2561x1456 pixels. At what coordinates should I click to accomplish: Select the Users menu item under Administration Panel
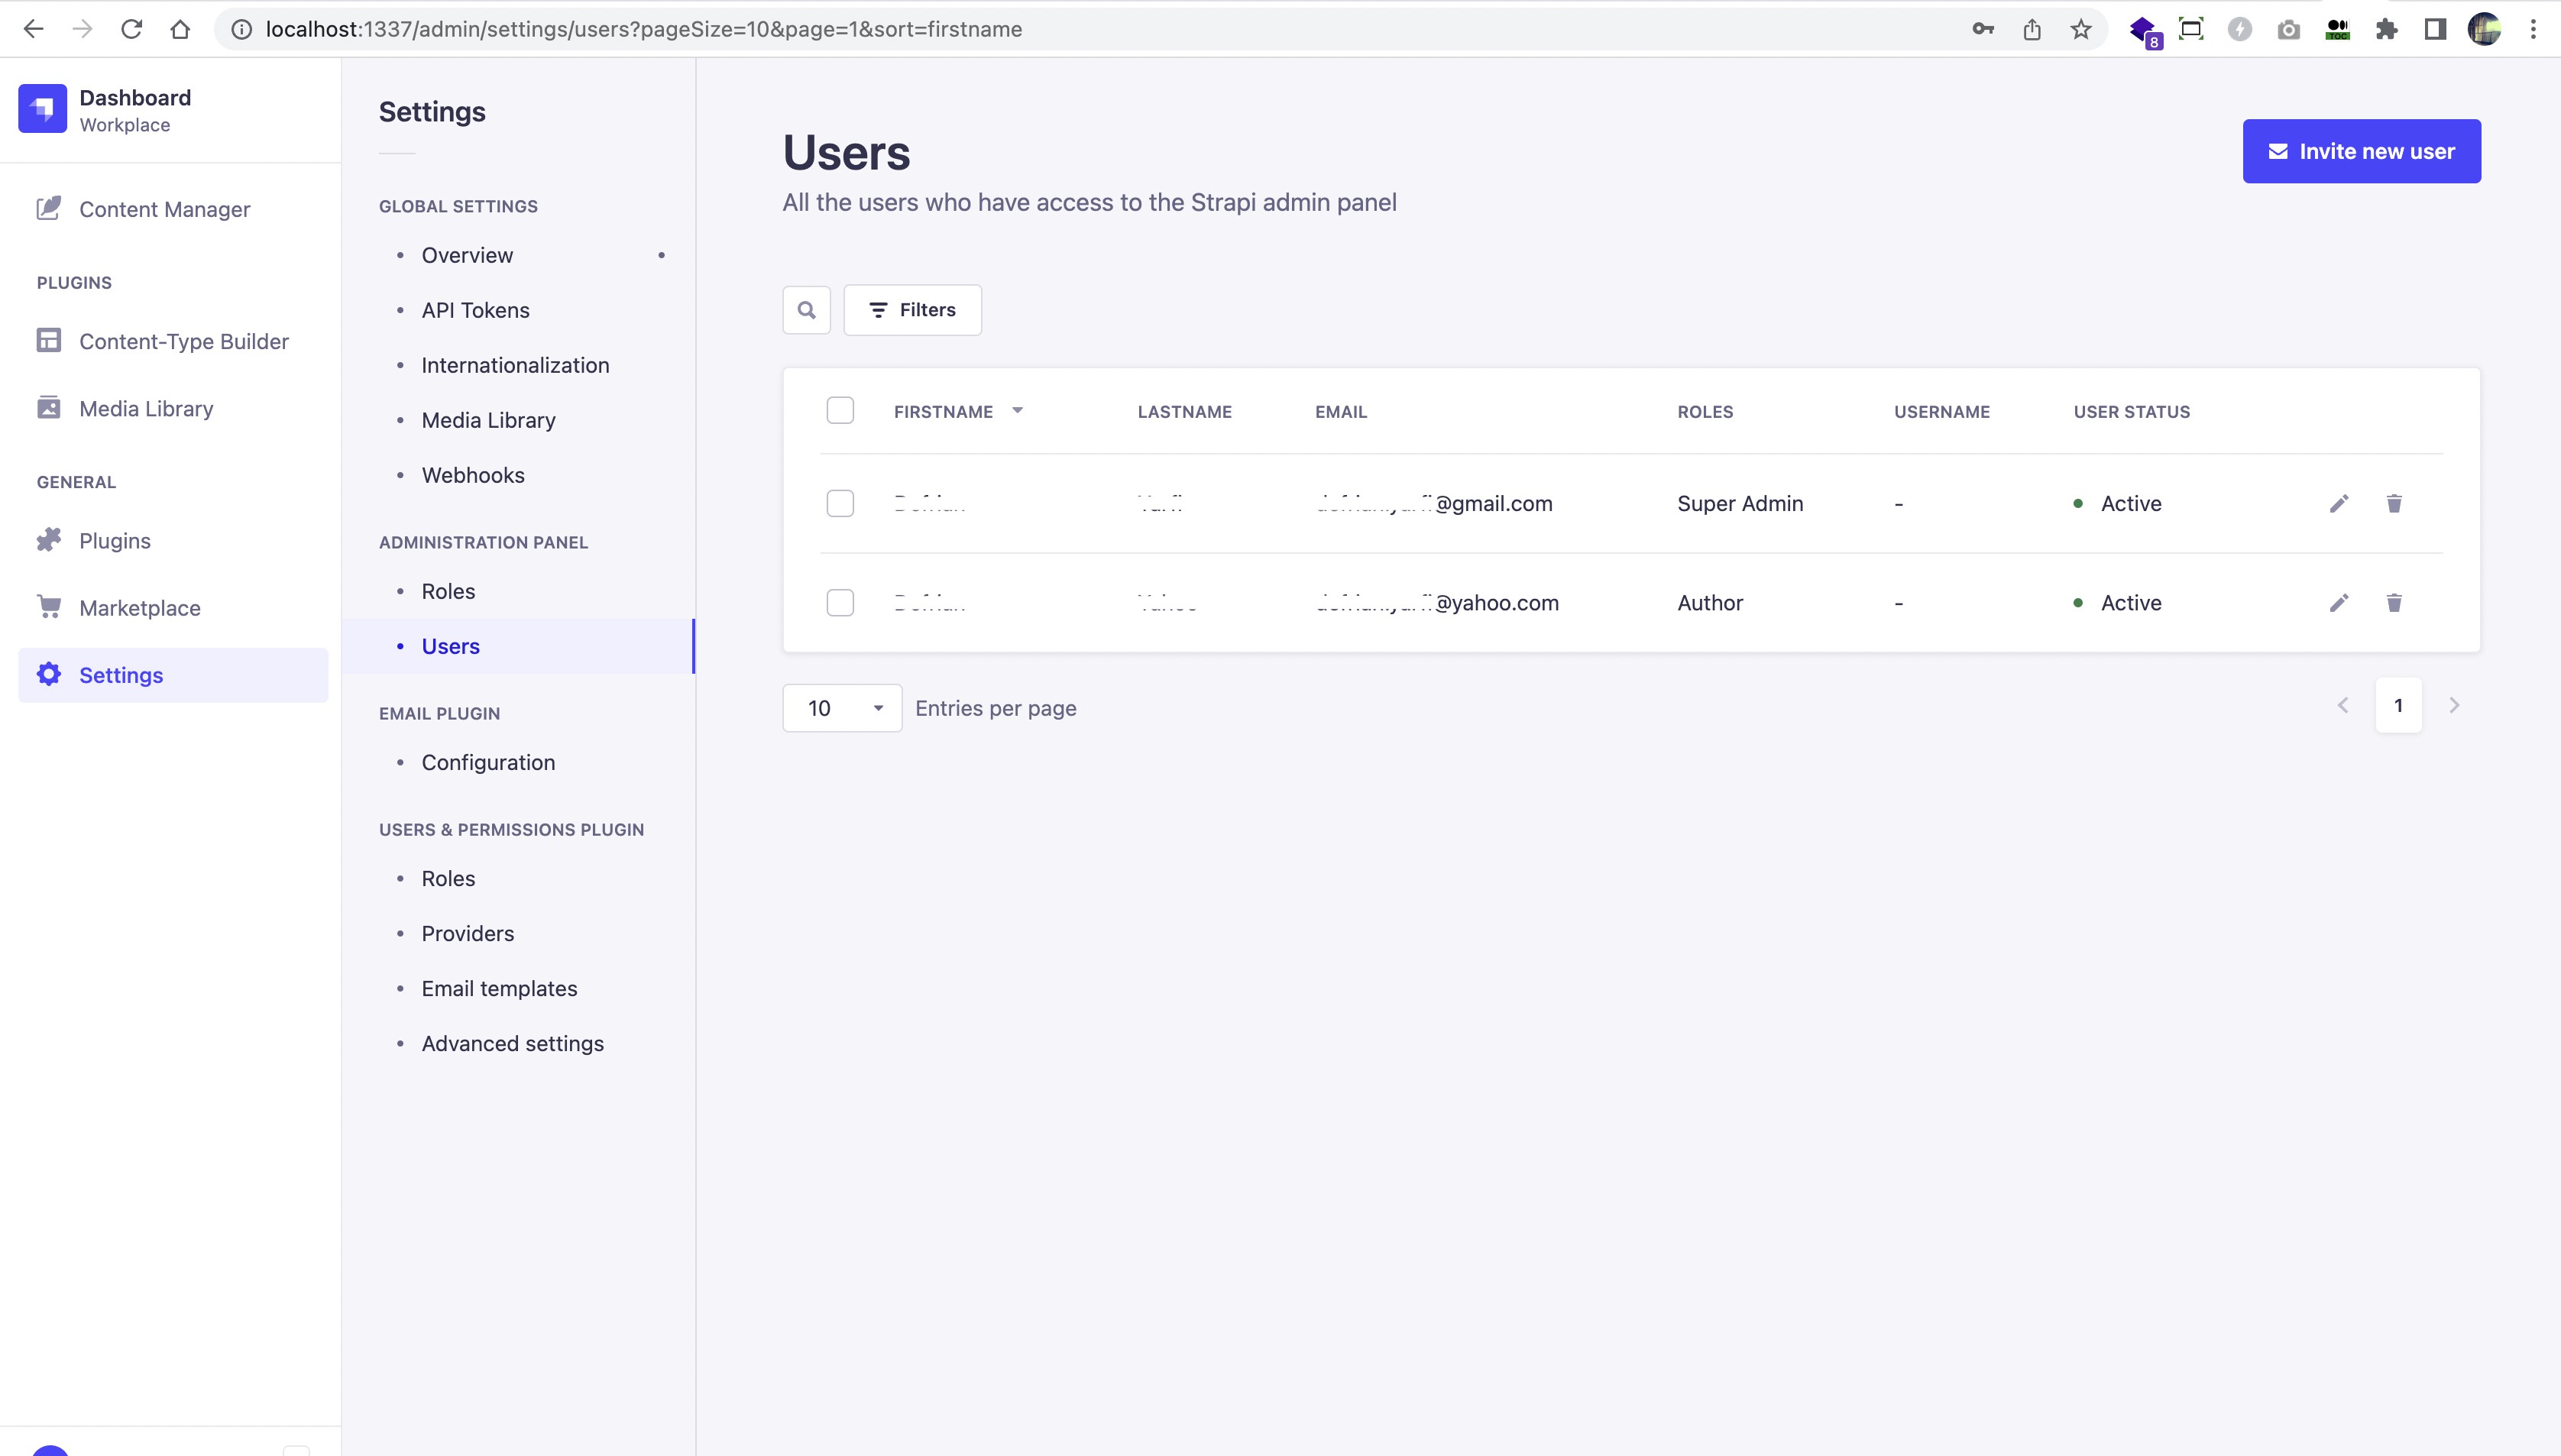pos(450,645)
